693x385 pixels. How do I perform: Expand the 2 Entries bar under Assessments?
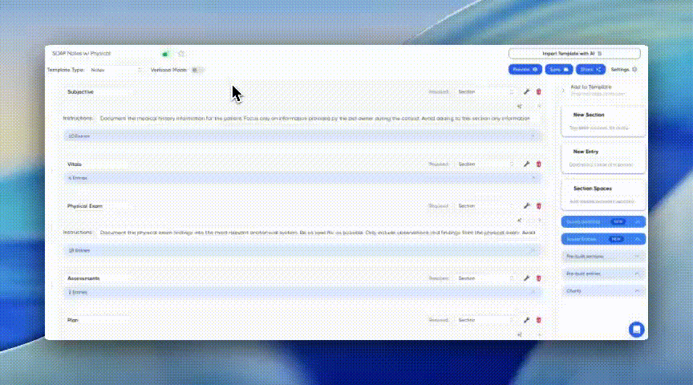(302, 292)
